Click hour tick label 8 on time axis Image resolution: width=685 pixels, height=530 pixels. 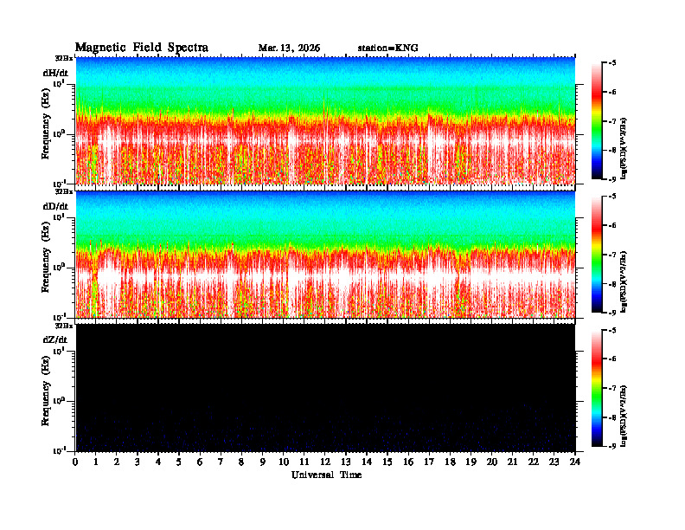pos(241,462)
